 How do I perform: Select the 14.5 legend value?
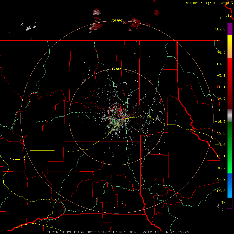click(x=221, y=99)
